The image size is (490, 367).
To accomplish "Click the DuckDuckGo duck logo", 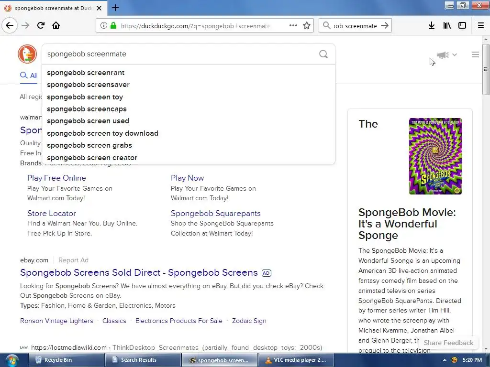I will tap(27, 54).
